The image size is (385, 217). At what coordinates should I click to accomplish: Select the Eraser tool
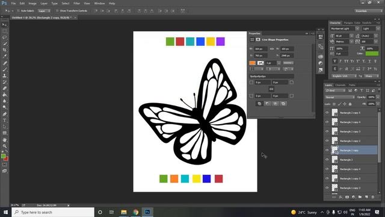coord(4,89)
